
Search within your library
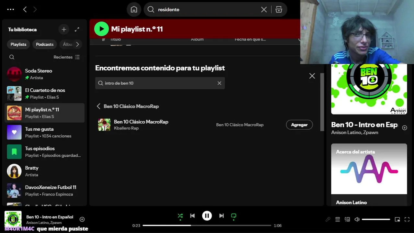[x=12, y=57]
